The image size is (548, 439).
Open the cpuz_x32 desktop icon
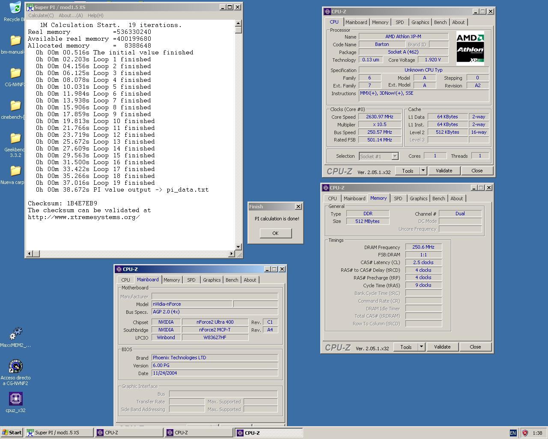[15, 400]
